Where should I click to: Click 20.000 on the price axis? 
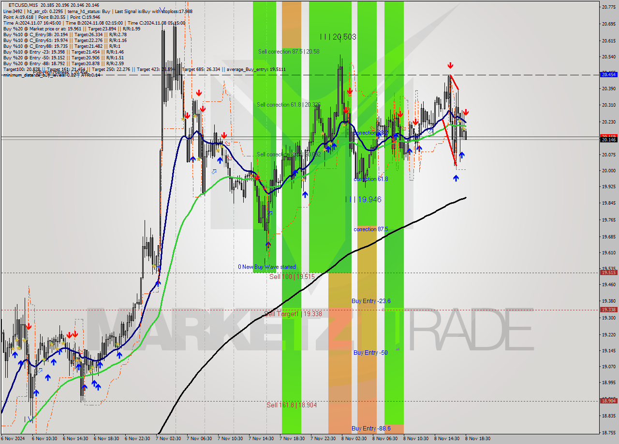click(x=608, y=170)
